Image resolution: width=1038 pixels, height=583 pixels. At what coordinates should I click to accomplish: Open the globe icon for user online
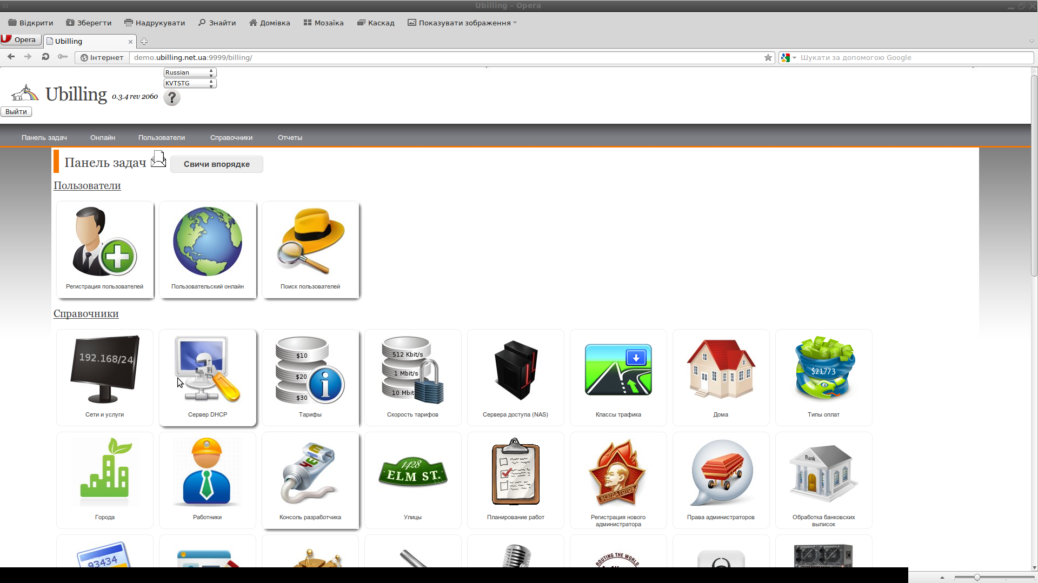tap(208, 241)
